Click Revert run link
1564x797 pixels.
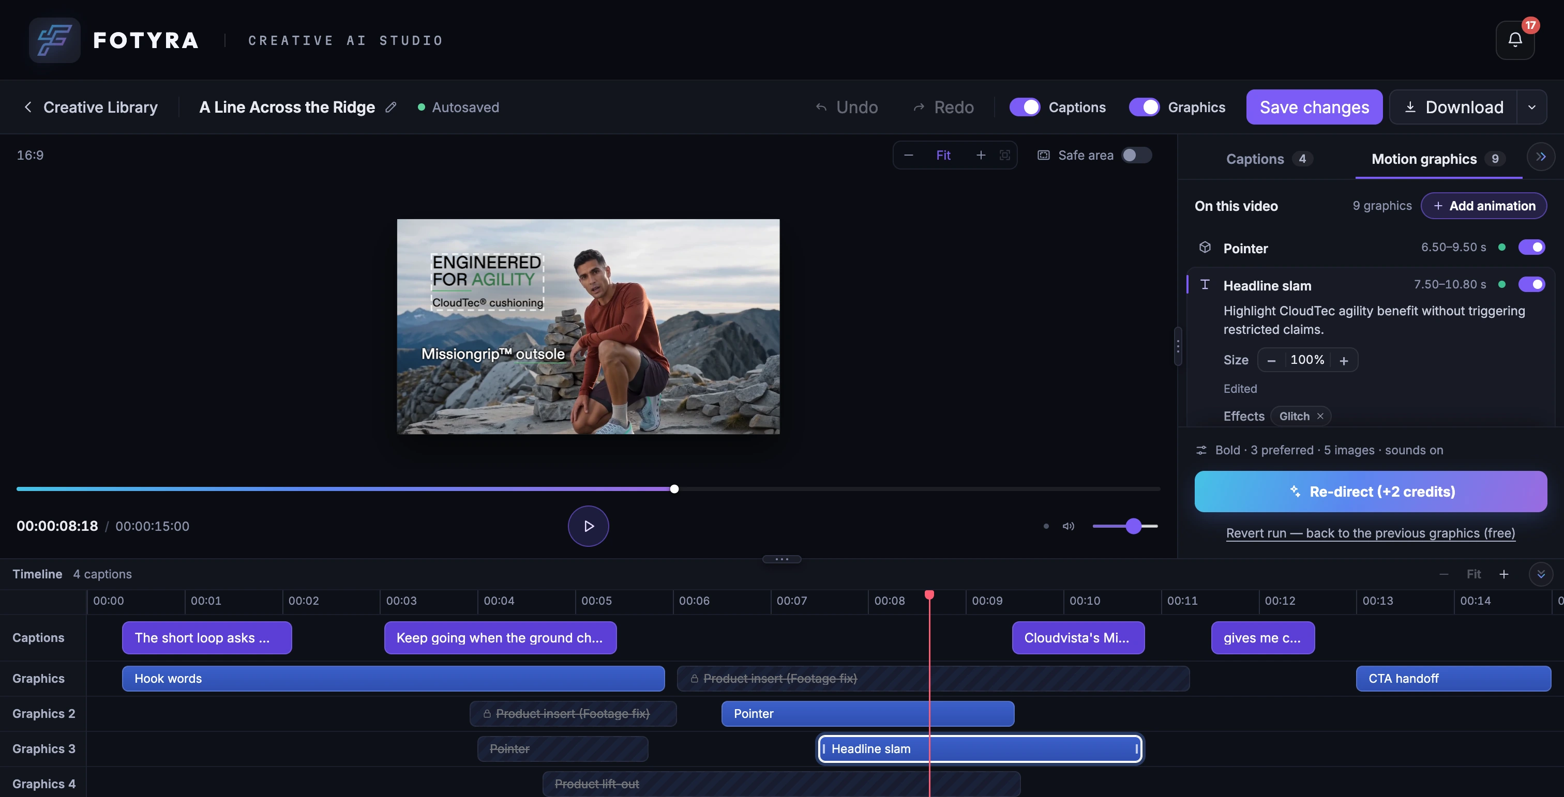tap(1371, 533)
